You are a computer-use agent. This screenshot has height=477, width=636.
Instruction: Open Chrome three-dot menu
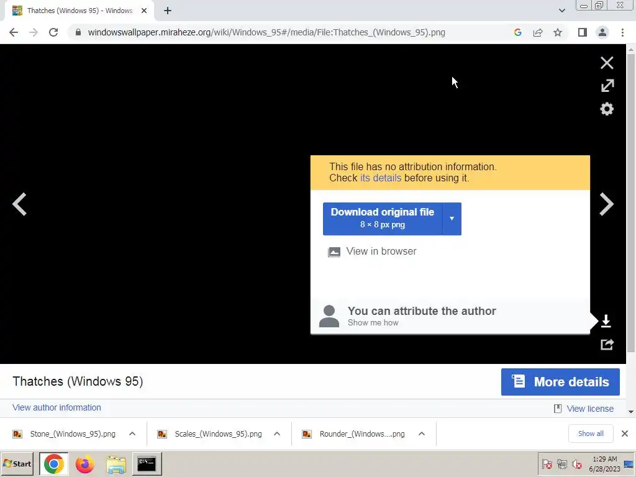pyautogui.click(x=622, y=32)
